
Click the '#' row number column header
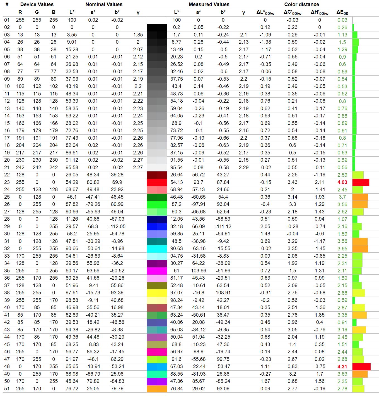click(x=7, y=4)
